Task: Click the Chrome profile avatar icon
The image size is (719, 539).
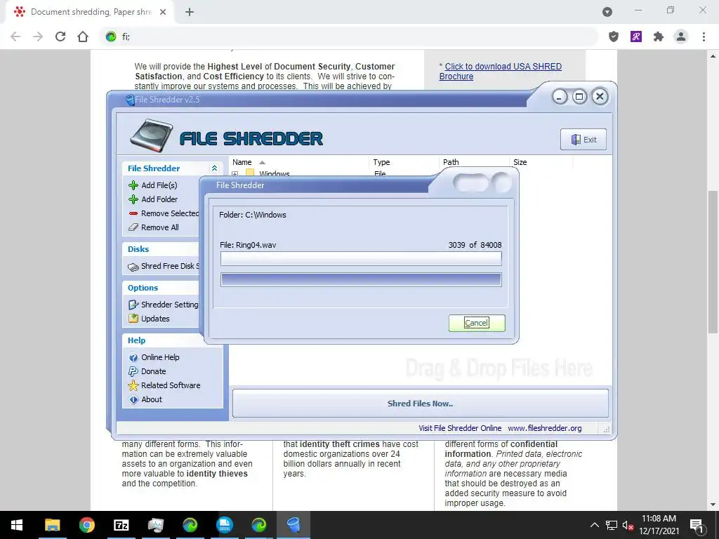Action: pyautogui.click(x=681, y=36)
